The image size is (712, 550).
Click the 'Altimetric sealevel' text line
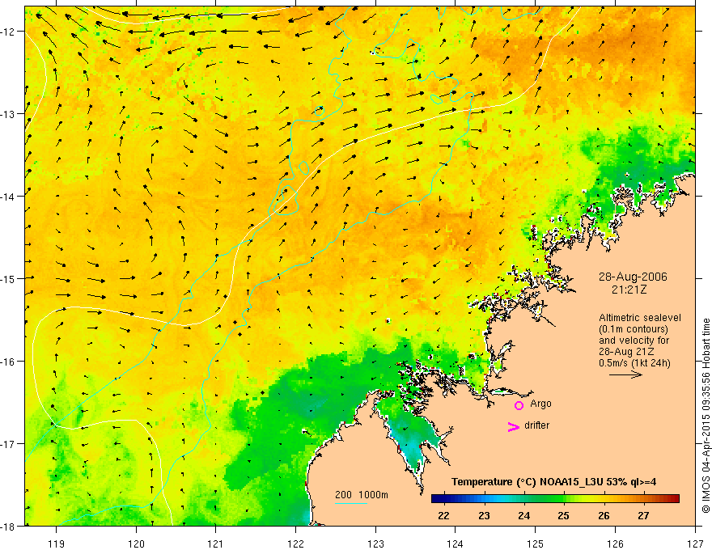point(640,318)
